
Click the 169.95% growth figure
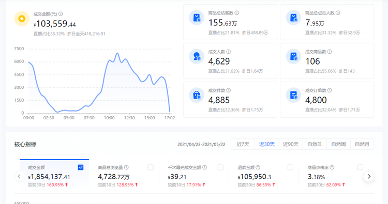click(55, 185)
